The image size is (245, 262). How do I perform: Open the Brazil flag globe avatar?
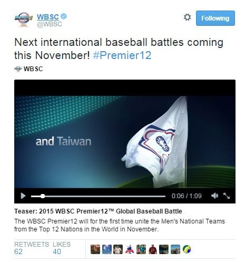(187, 249)
